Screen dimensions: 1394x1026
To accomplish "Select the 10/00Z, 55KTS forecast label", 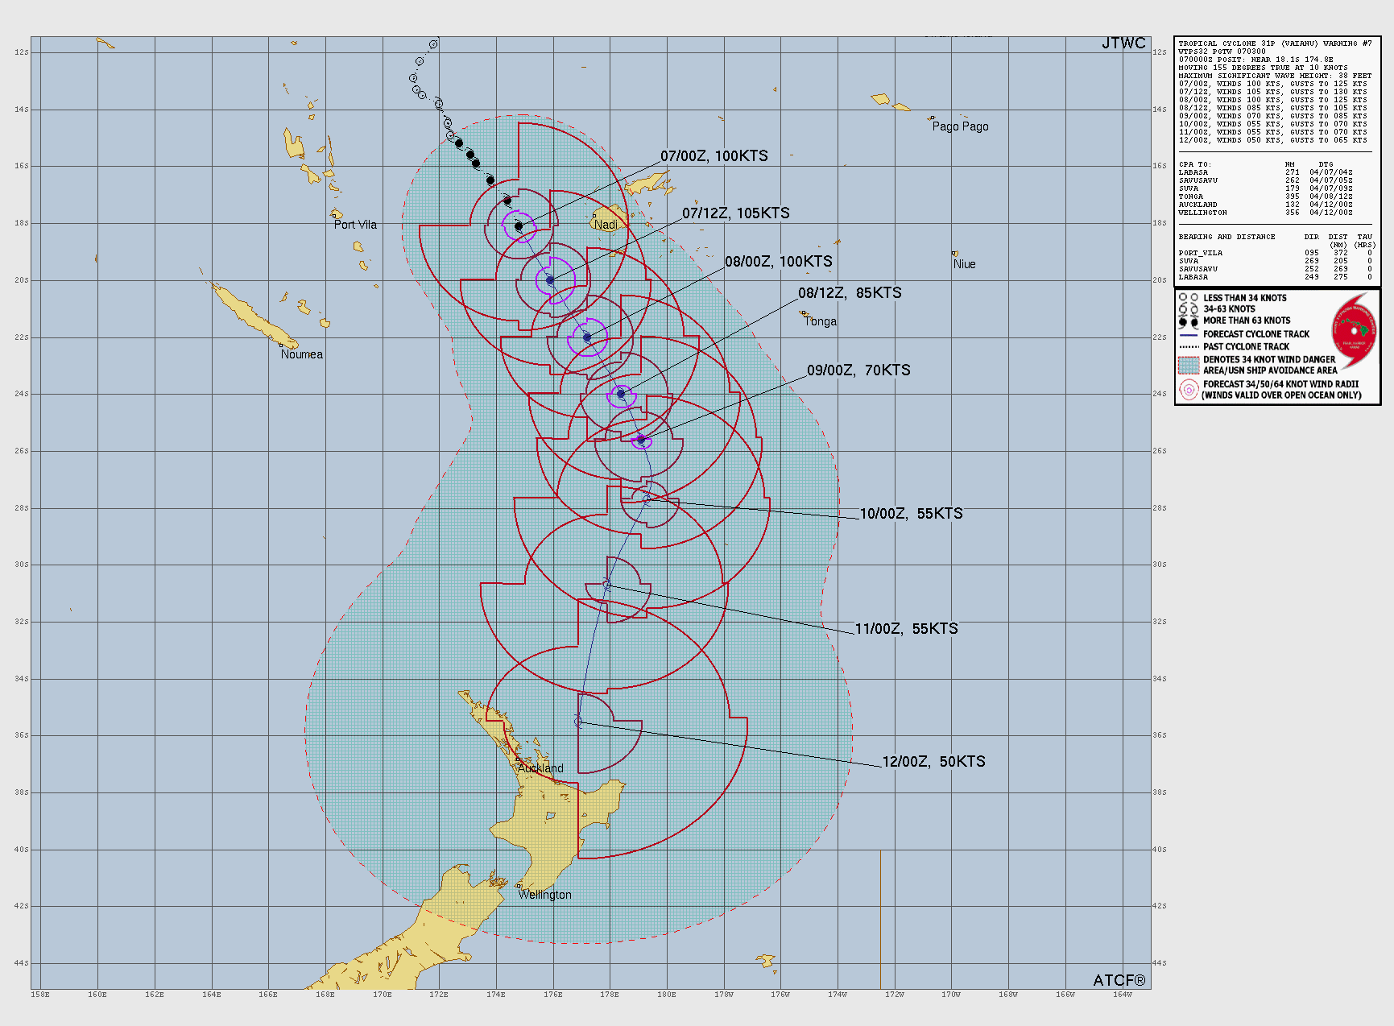I will click(x=911, y=514).
